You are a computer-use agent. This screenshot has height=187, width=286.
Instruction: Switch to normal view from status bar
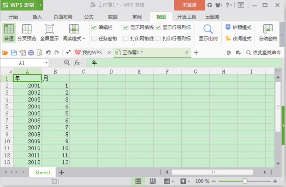coord(138,181)
